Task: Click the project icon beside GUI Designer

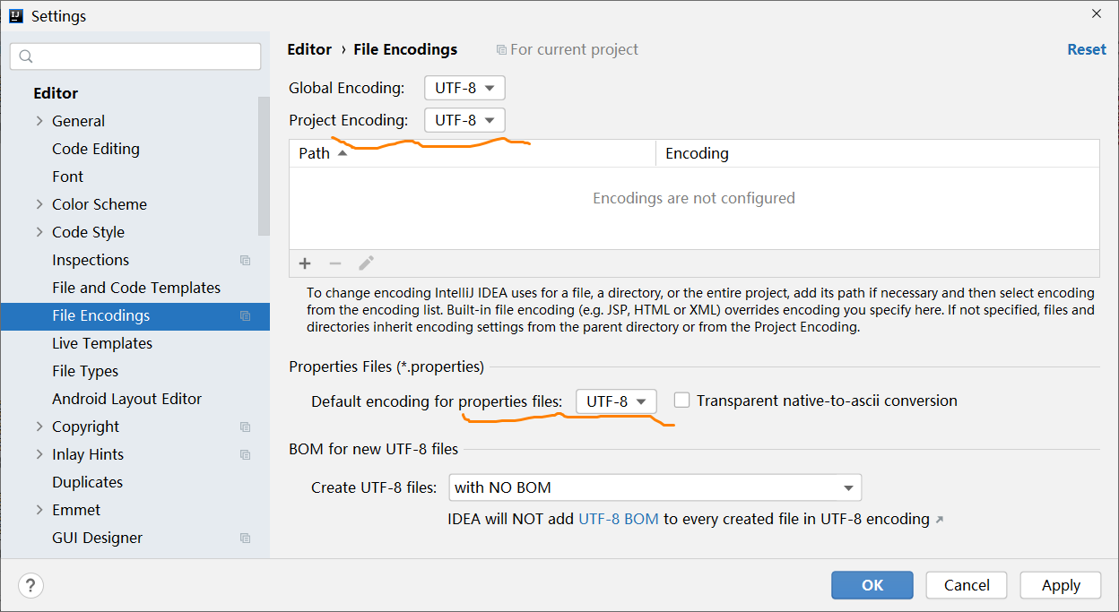Action: pyautogui.click(x=245, y=538)
